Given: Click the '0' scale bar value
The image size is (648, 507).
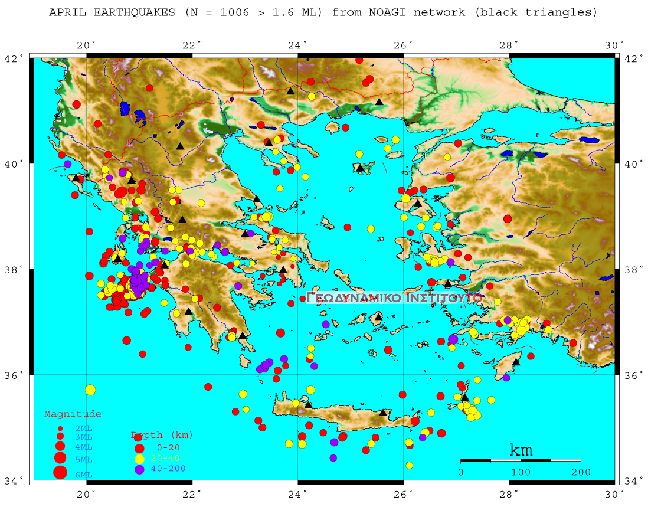Looking at the screenshot, I should [461, 472].
